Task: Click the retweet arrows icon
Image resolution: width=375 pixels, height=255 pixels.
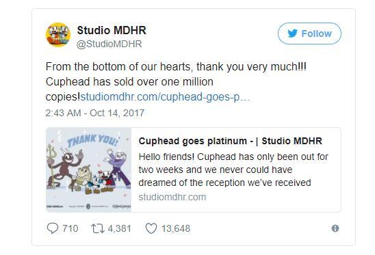Action: (98, 228)
